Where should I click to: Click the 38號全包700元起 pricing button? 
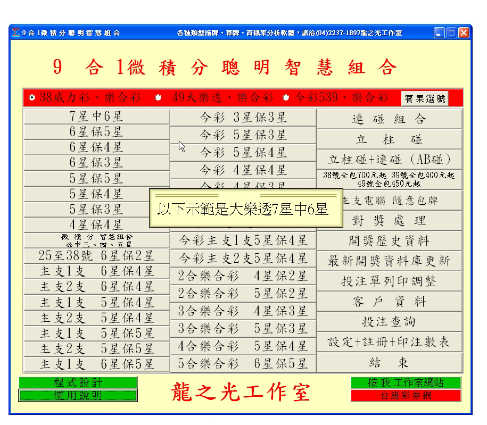click(x=389, y=180)
